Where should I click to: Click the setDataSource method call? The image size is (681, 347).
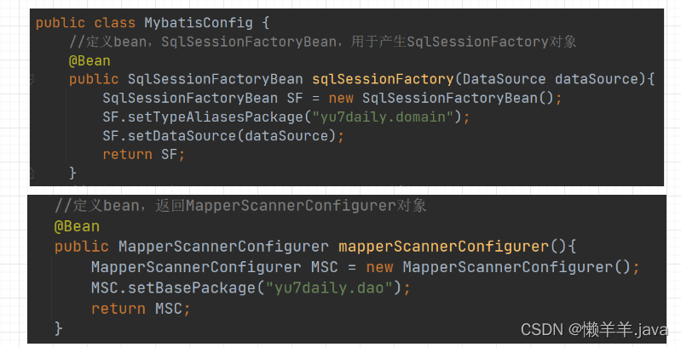192,135
